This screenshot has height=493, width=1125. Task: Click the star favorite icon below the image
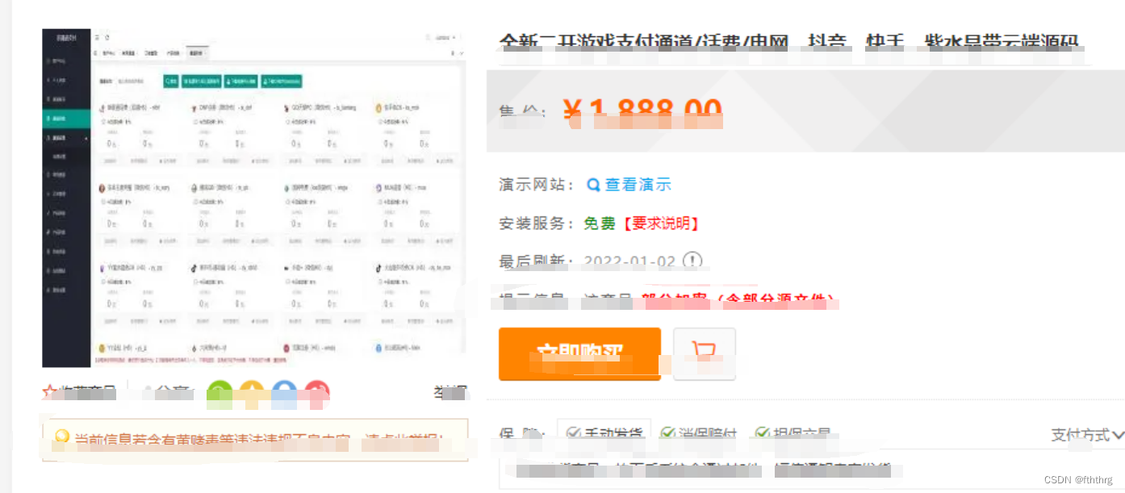(x=50, y=393)
